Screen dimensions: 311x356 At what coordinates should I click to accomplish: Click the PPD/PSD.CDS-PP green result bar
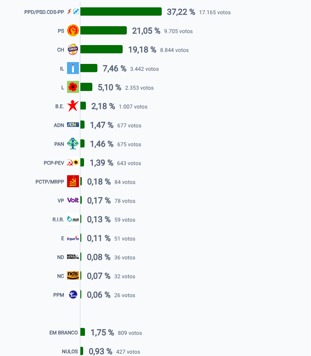121,11
